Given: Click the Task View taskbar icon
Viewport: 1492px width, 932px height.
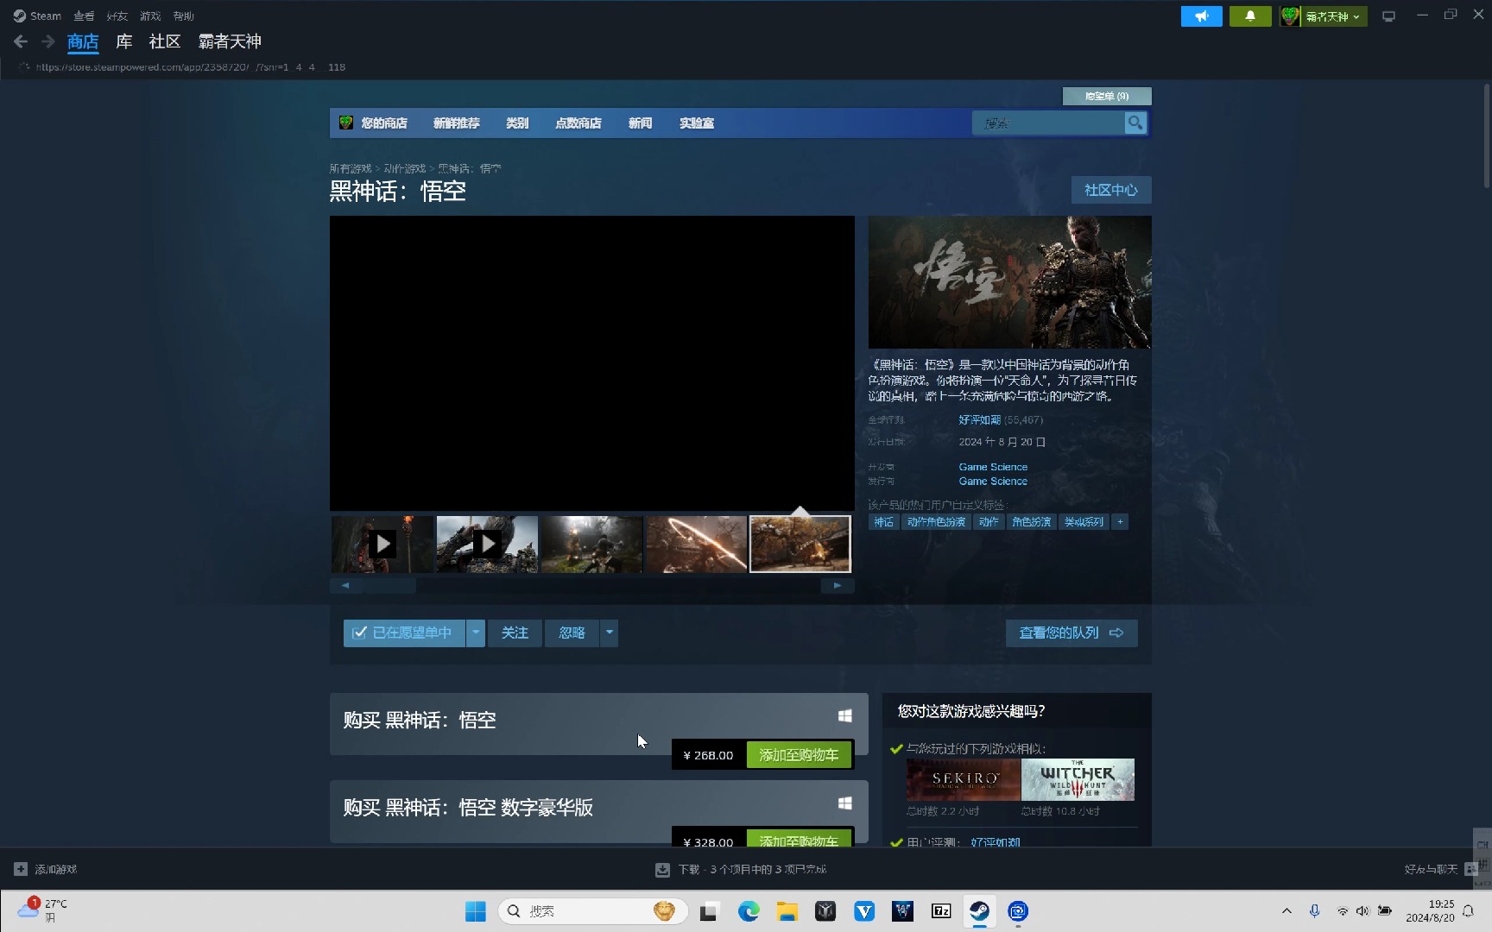Looking at the screenshot, I should pos(710,911).
